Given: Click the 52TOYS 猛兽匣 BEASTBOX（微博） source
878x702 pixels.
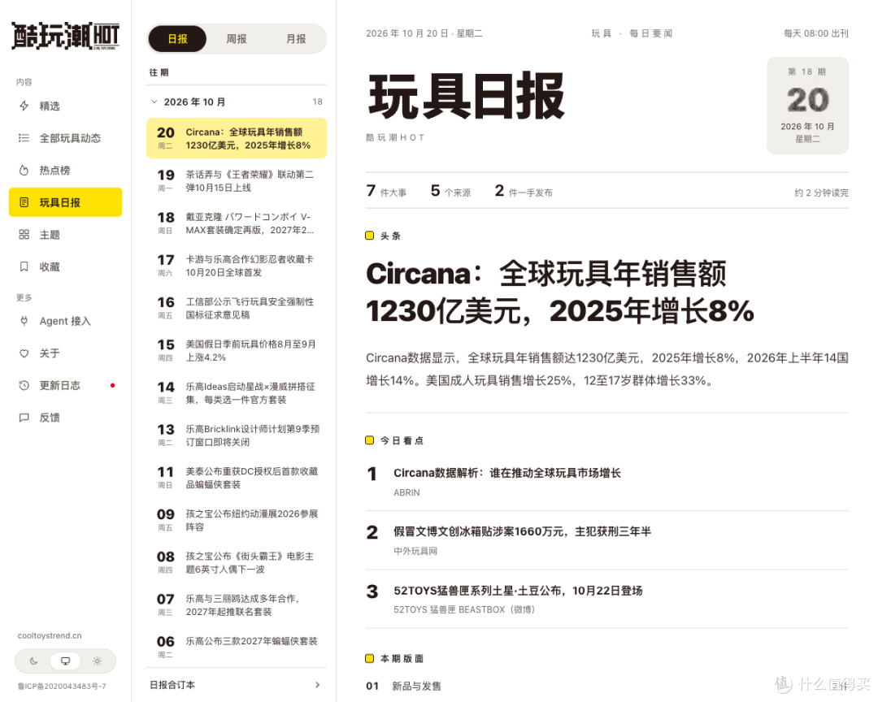Looking at the screenshot, I should coord(464,609).
